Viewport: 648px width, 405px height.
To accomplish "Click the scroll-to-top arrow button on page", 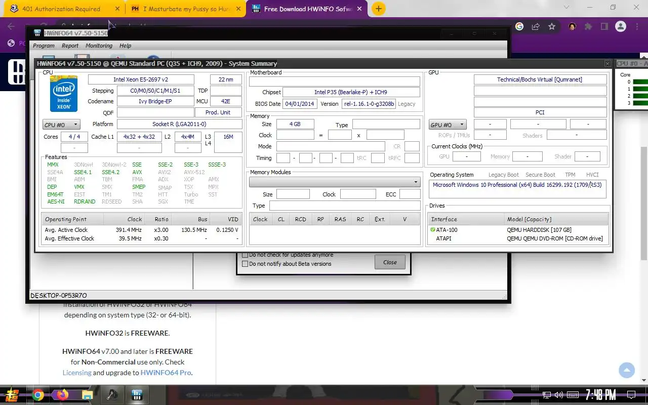I will [x=627, y=370].
